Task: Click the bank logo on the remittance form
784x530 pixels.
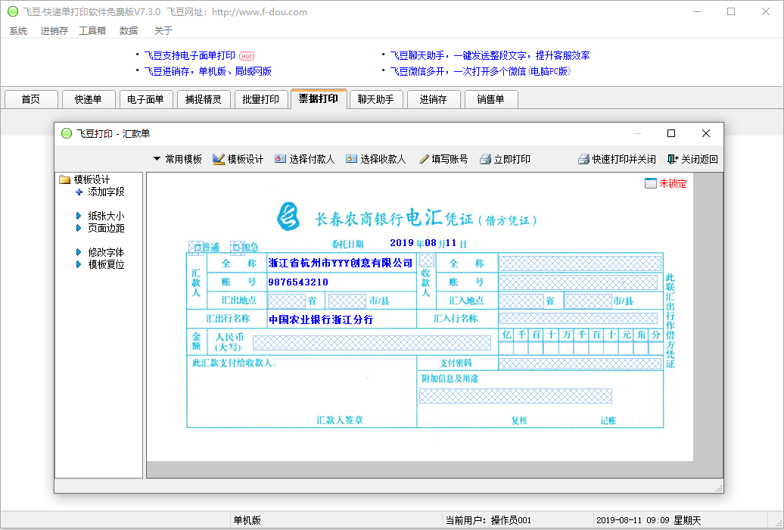Action: pos(288,217)
